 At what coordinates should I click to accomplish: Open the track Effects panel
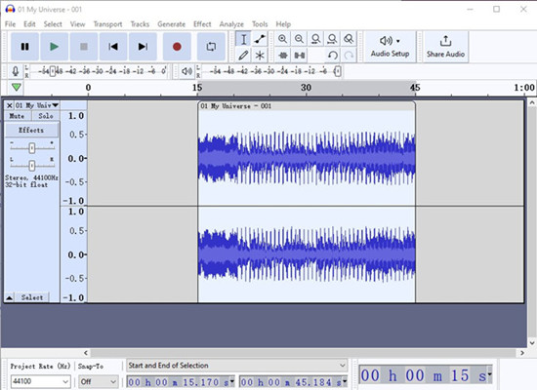[31, 130]
